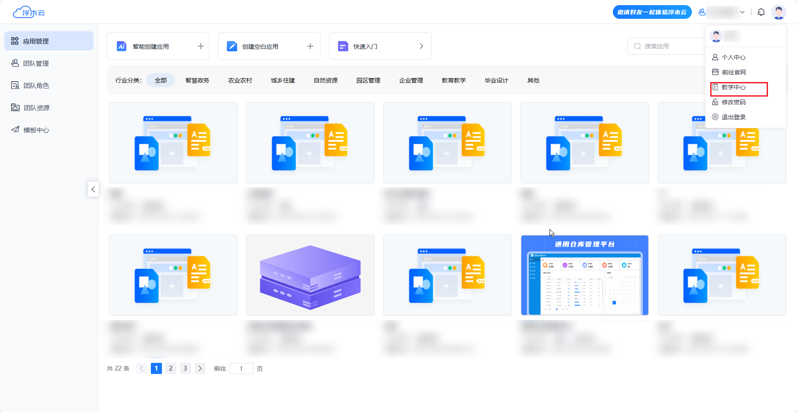Select 个人中心 from user menu
This screenshot has width=797, height=412.
733,57
